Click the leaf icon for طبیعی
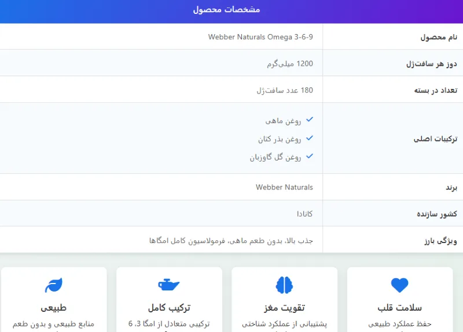Viewport: 463px width, 332px height. (x=54, y=285)
